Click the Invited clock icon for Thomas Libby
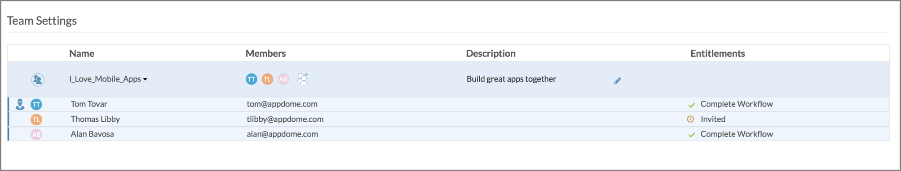Viewport: 901px width, 171px height. [691, 119]
